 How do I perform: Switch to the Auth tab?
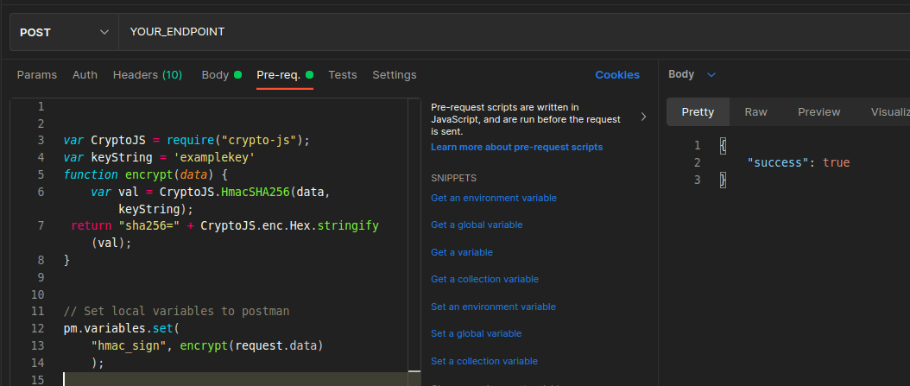85,75
